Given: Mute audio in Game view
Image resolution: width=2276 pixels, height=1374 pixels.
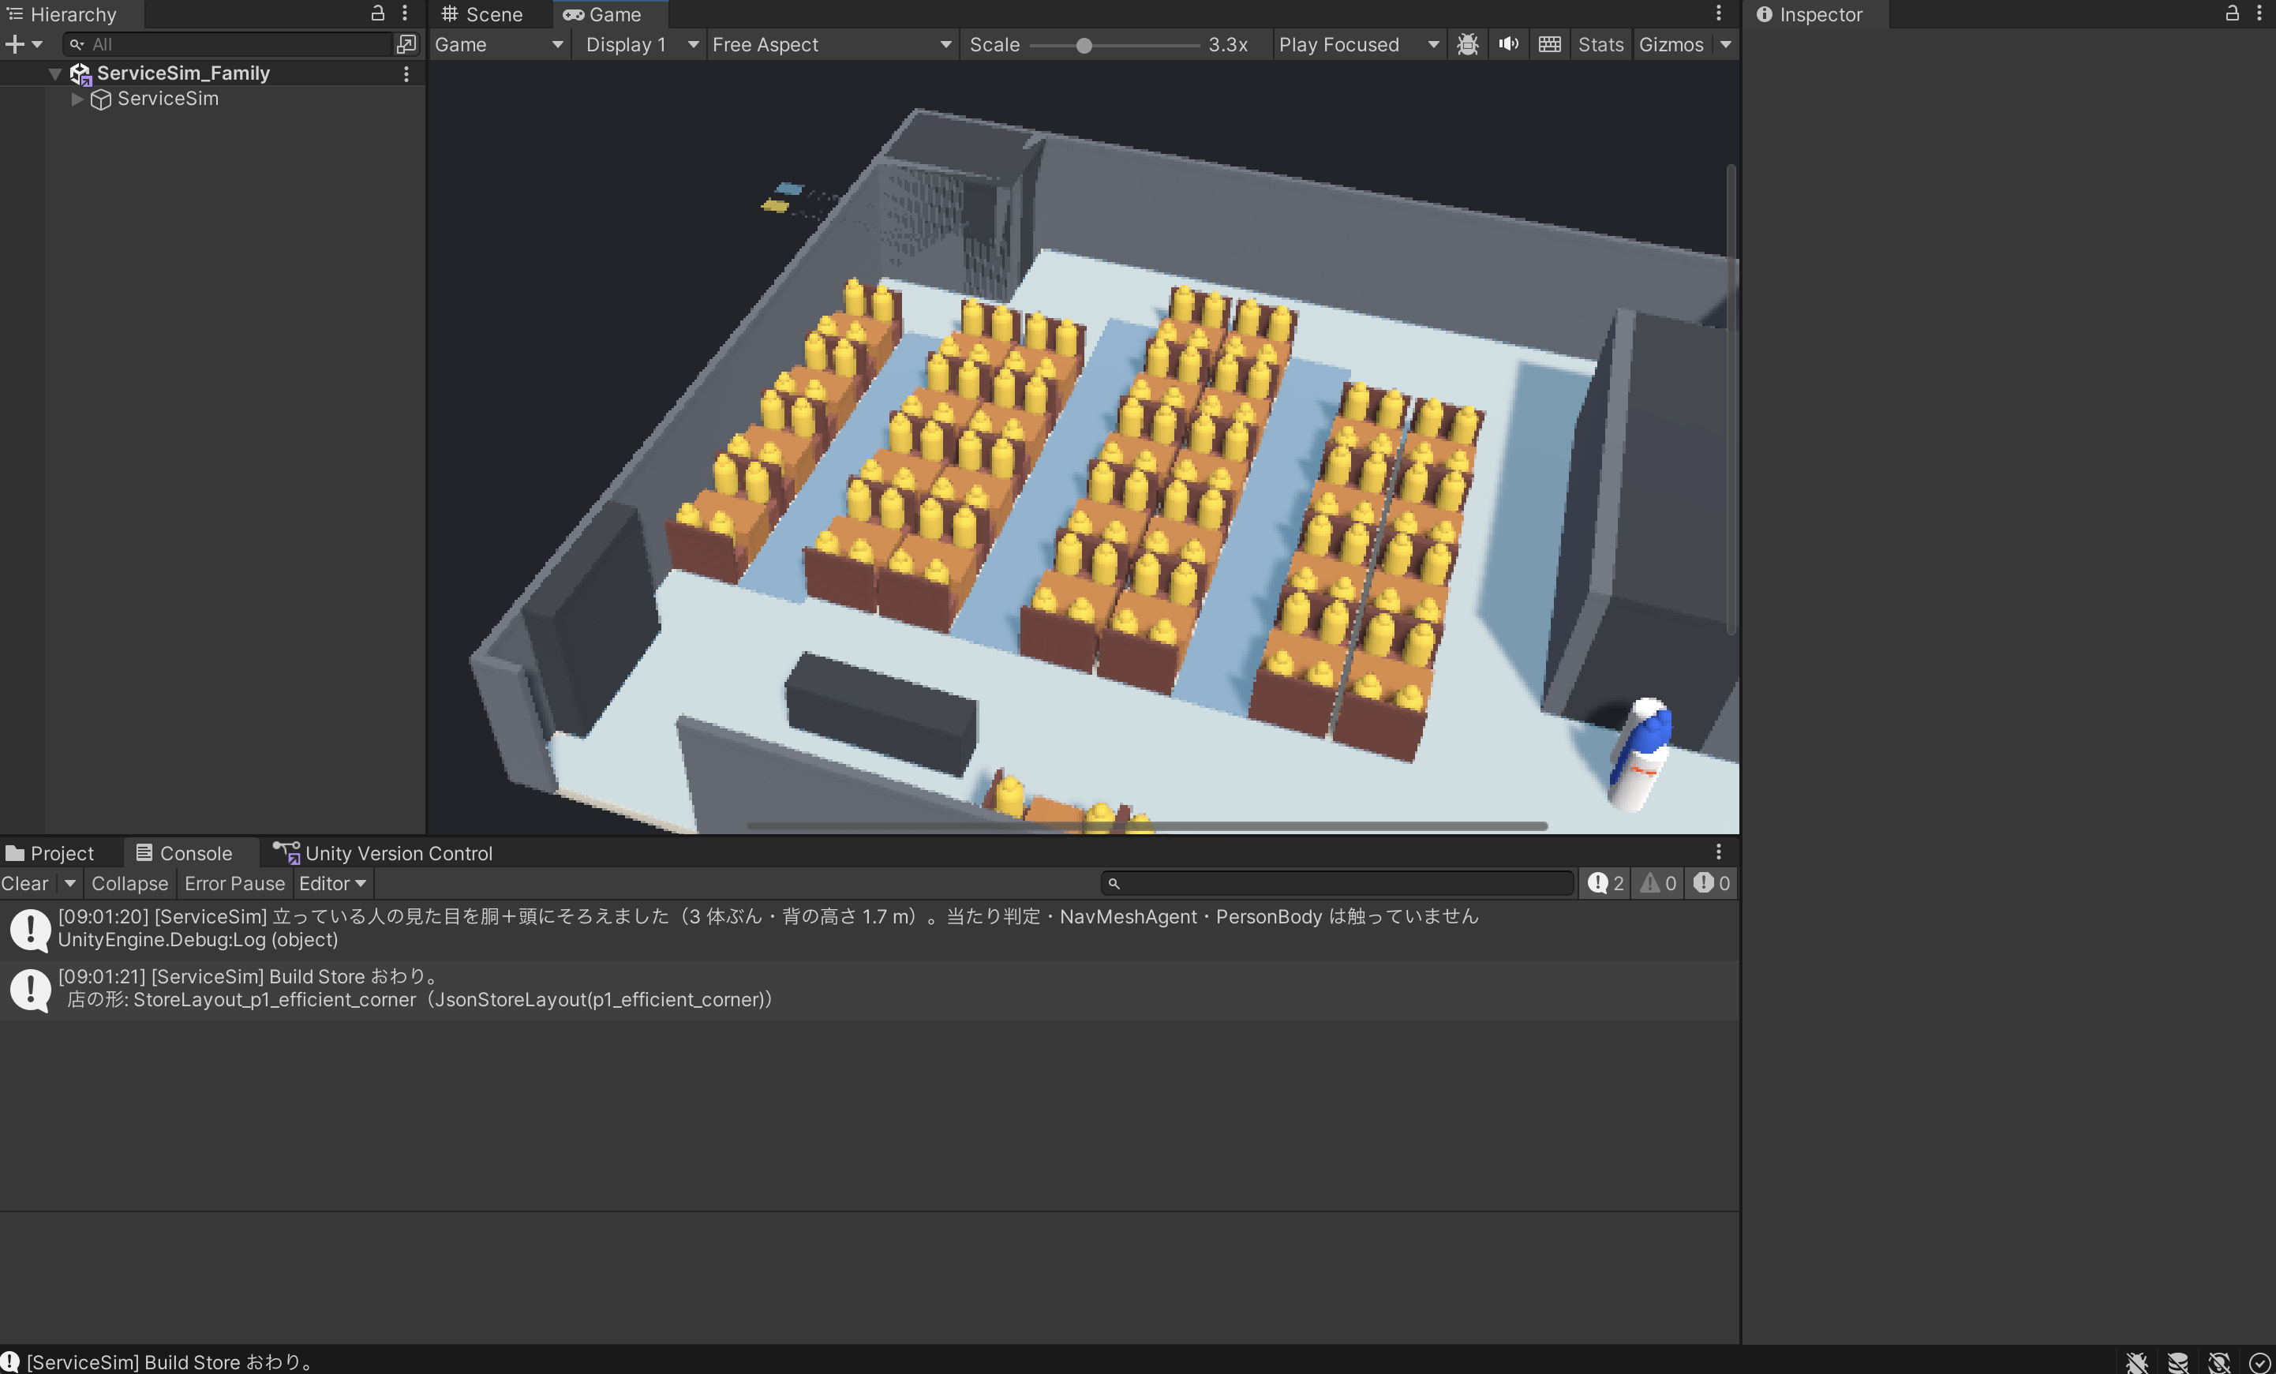Looking at the screenshot, I should click(1507, 43).
